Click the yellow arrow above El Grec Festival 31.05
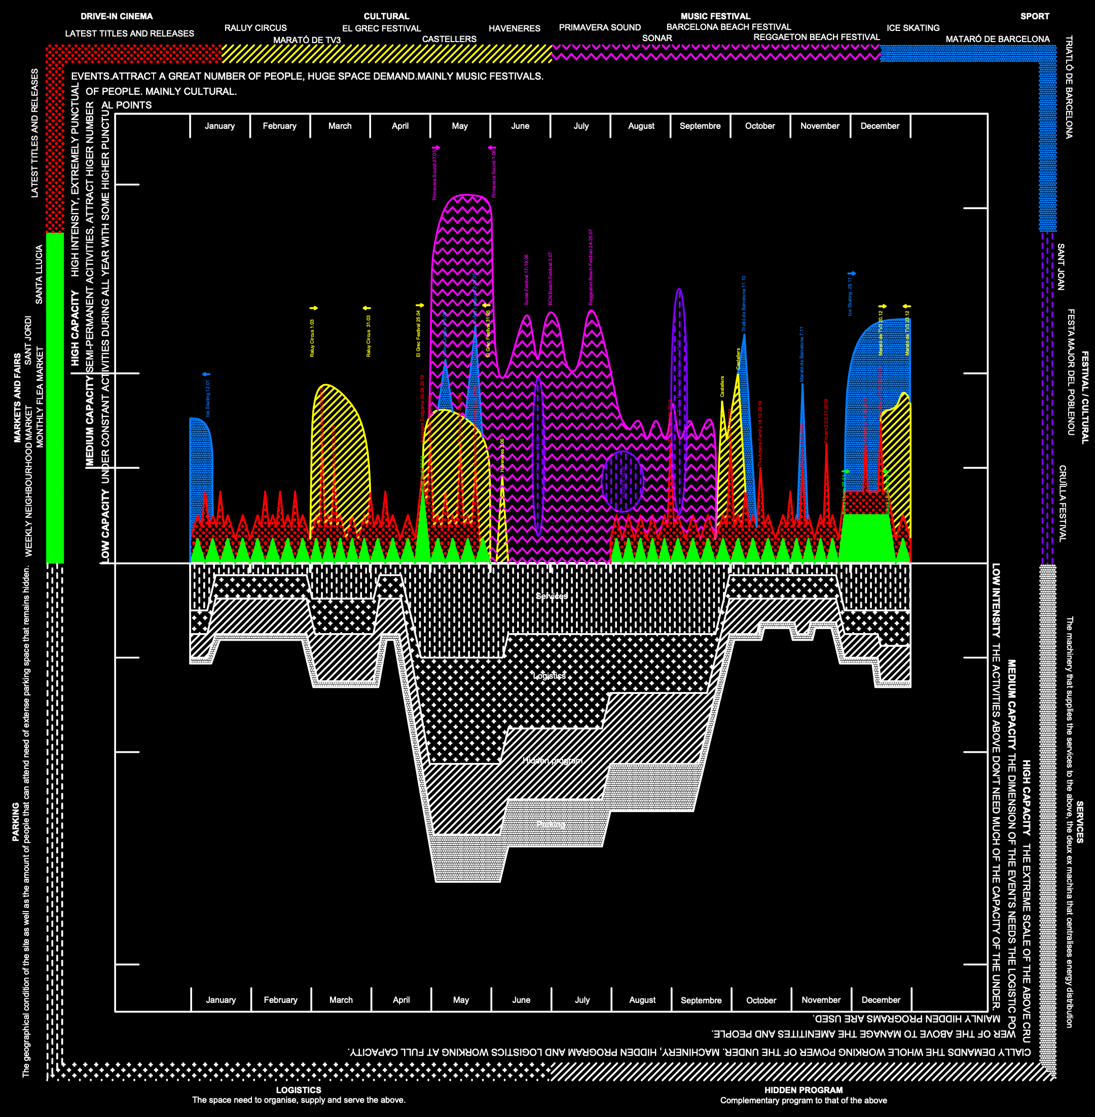1095x1117 pixels. [487, 305]
